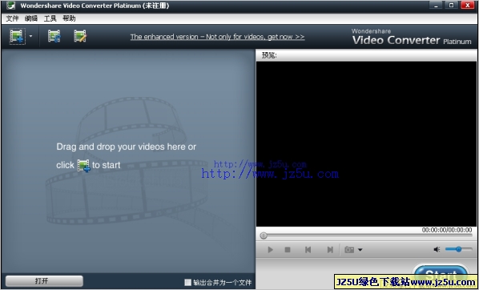Mute audio with the speaker icon
Screen dimensions: 479x290
tap(437, 250)
